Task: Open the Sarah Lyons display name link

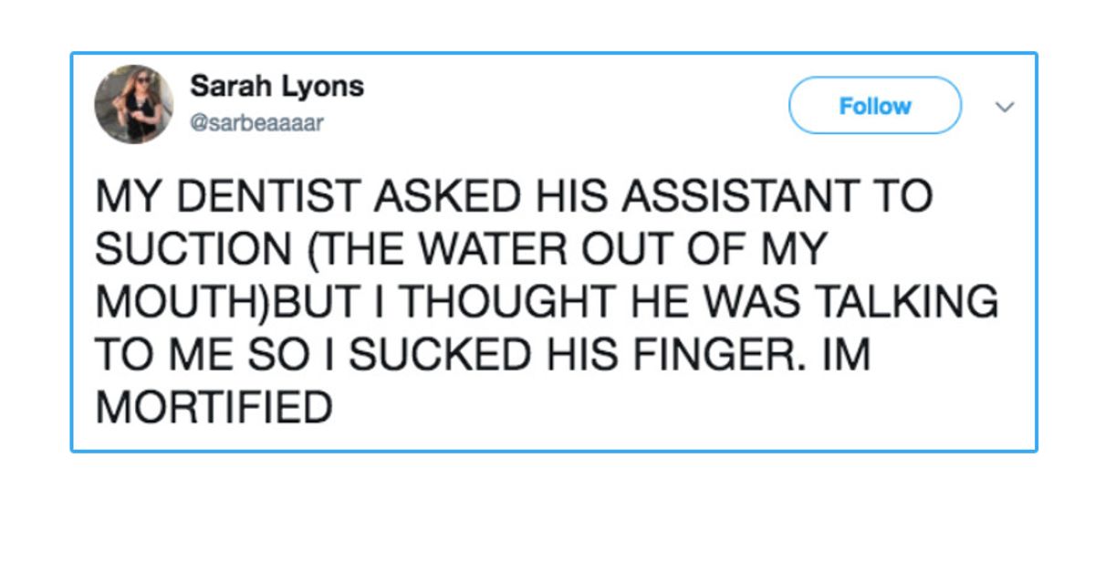Action: point(276,86)
